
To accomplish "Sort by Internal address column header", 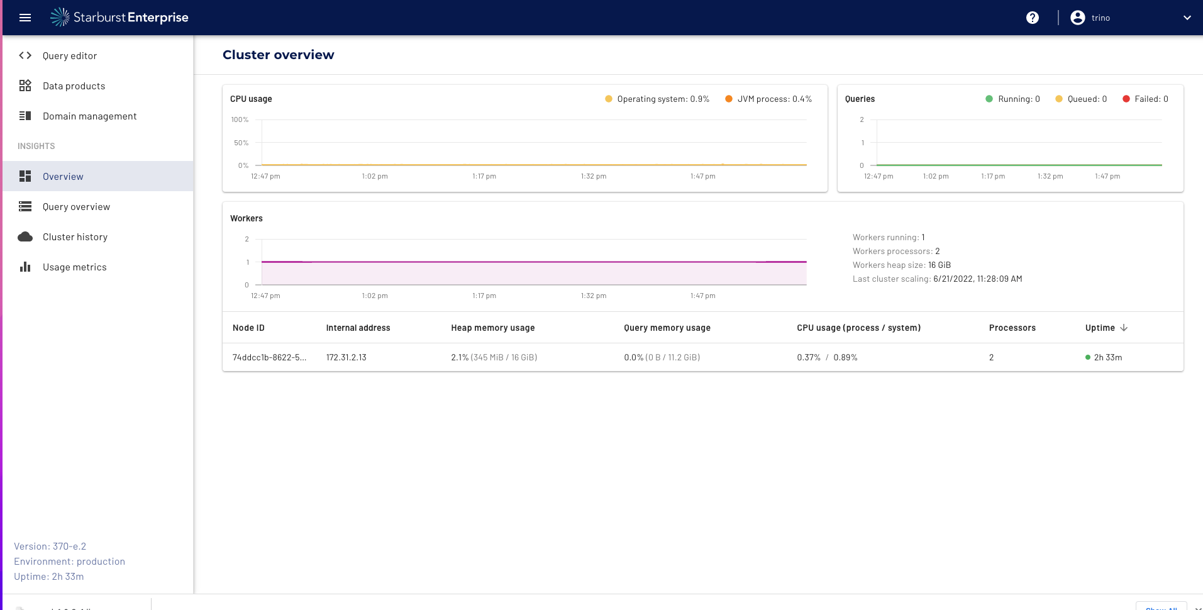I will tap(358, 328).
